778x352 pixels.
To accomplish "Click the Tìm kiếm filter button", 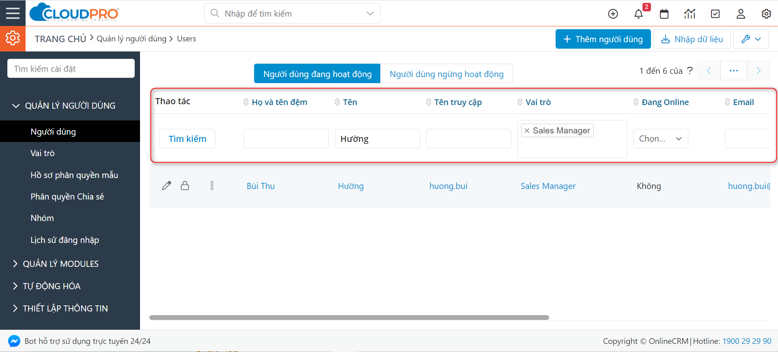I will click(187, 139).
